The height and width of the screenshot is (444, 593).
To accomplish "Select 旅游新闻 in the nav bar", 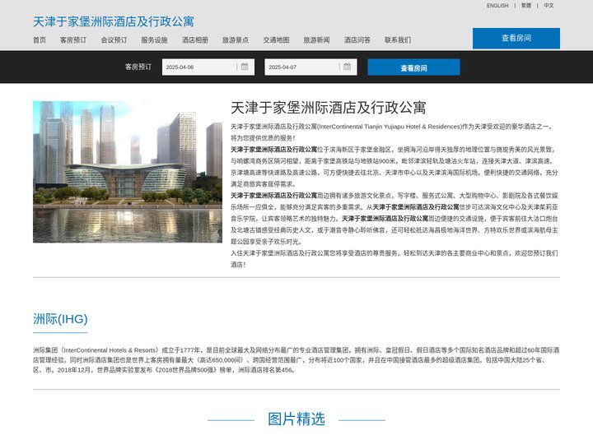I will coord(317,40).
